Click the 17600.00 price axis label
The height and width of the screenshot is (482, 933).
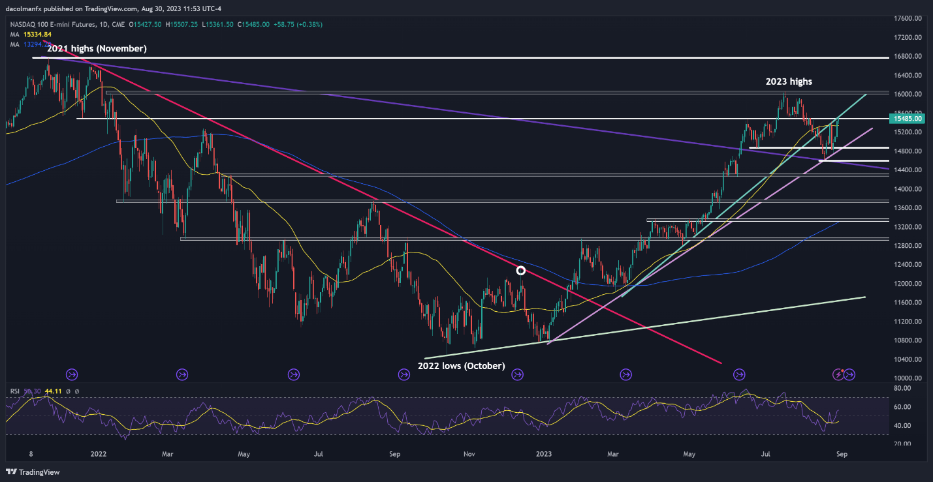[908, 18]
